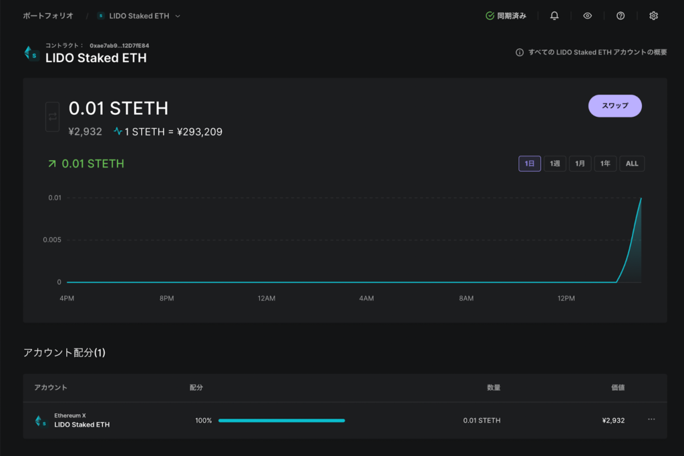
Task: Toggle the currency swap unit button
Action: [52, 116]
